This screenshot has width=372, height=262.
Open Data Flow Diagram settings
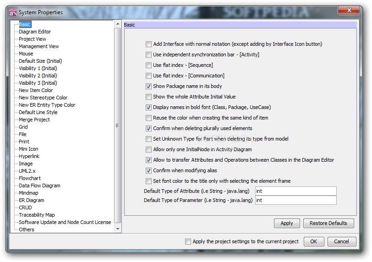click(39, 186)
